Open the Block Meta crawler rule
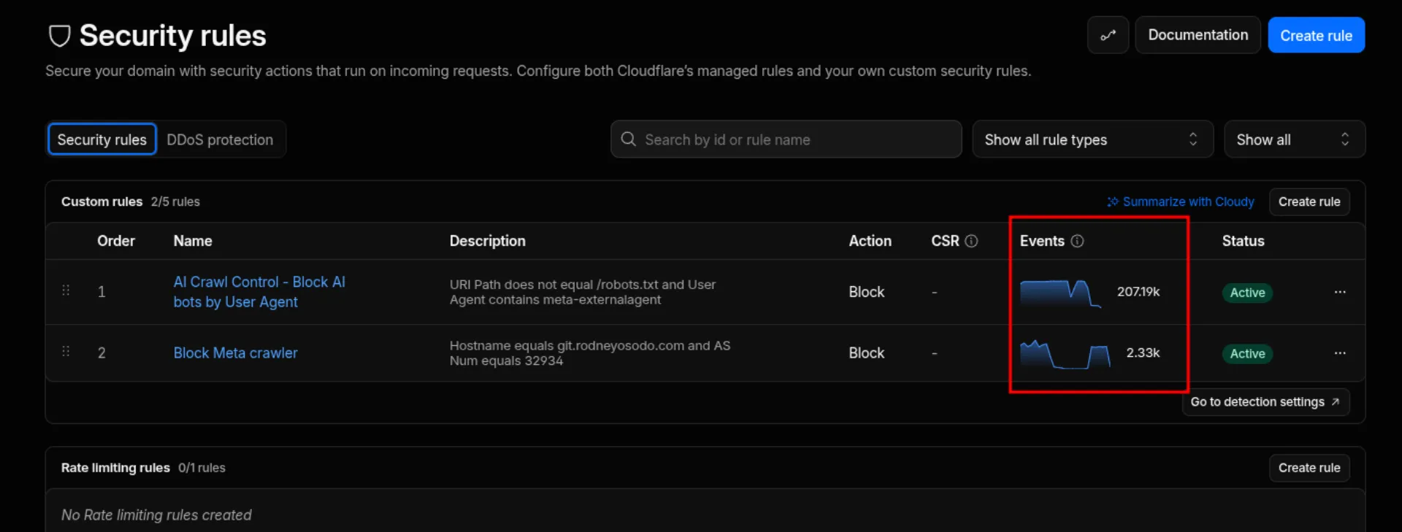The height and width of the screenshot is (532, 1402). click(235, 353)
